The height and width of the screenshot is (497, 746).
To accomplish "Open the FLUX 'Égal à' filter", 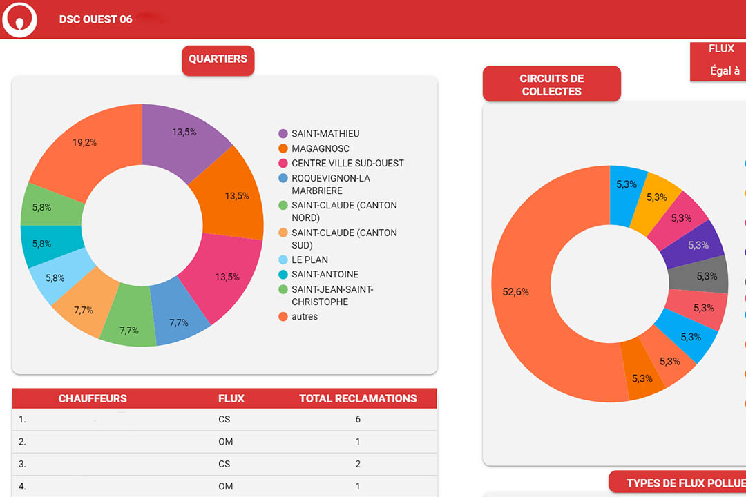I will point(724,70).
